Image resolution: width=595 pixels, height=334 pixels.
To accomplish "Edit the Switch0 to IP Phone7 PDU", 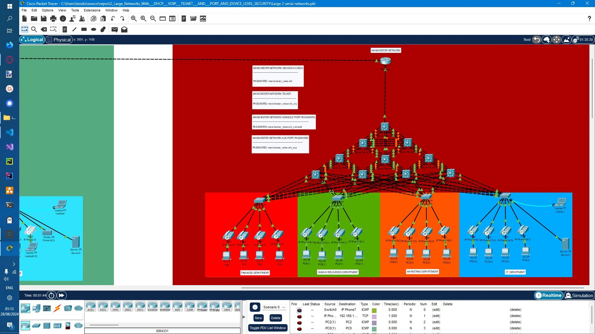I will (436, 310).
